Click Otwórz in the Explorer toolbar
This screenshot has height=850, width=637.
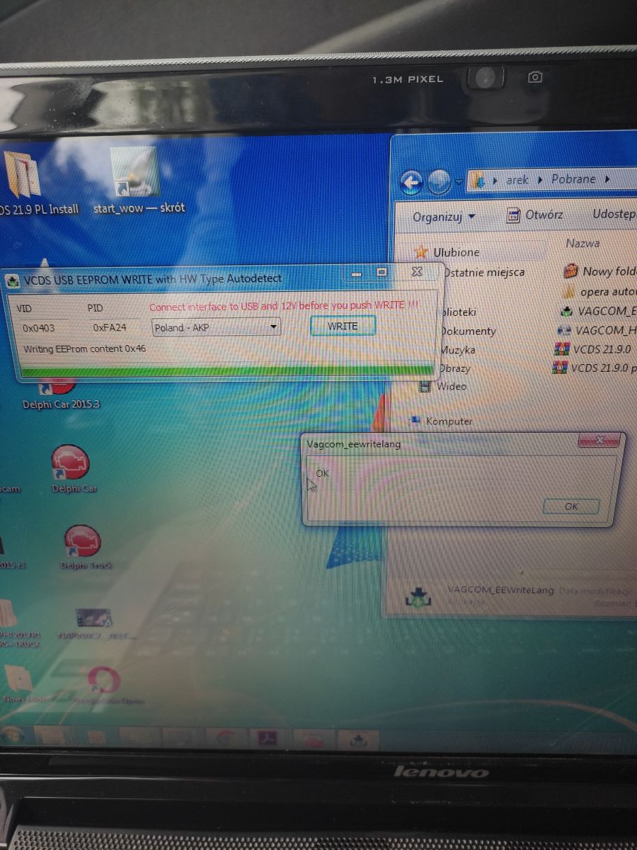tap(535, 215)
